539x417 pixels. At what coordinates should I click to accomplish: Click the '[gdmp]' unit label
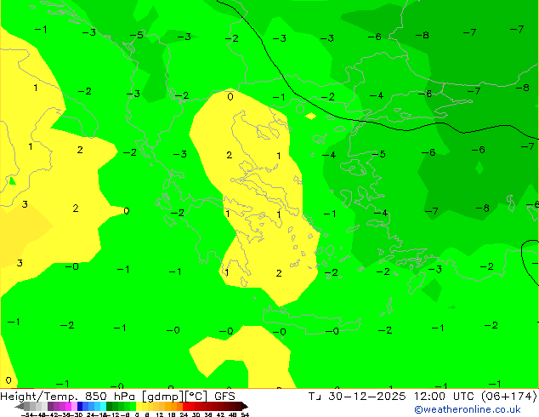click(163, 397)
